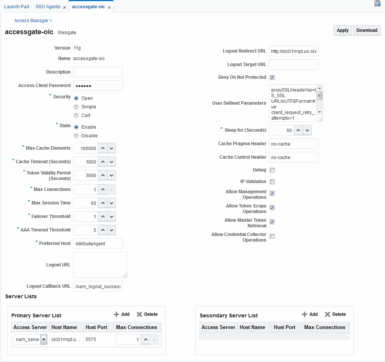Increase Max Session Time value
This screenshot has height=362, width=385.
tap(103, 203)
